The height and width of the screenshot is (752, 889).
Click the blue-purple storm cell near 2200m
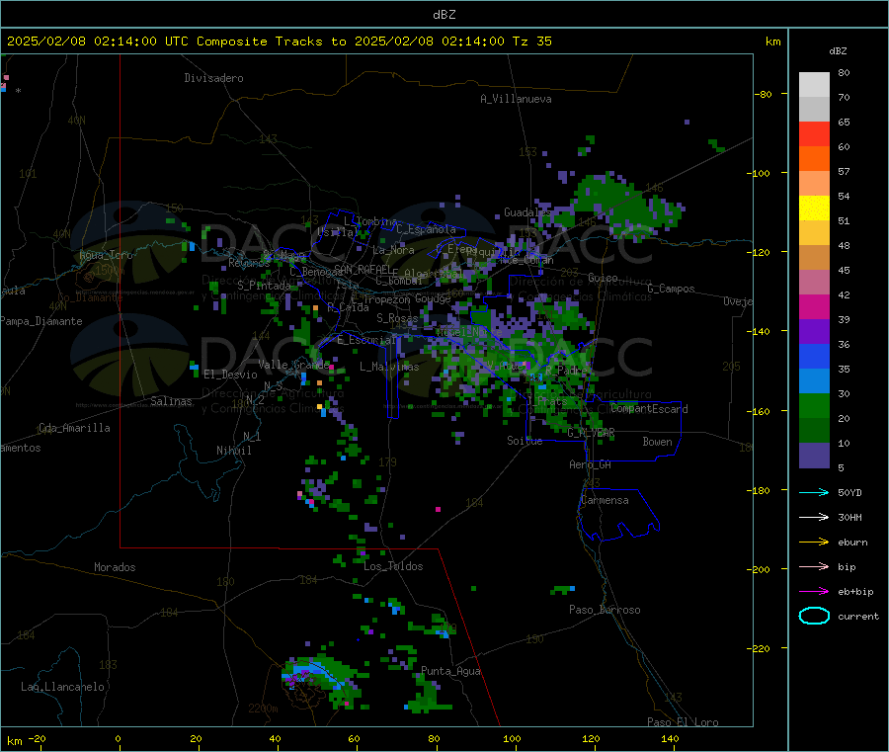(x=321, y=680)
